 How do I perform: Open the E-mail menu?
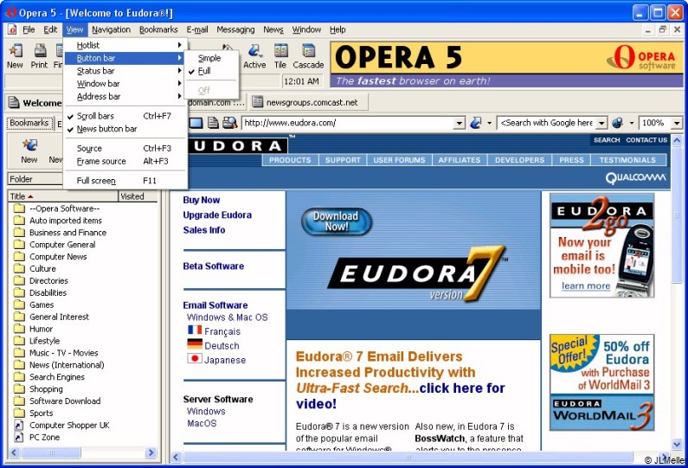(x=197, y=29)
